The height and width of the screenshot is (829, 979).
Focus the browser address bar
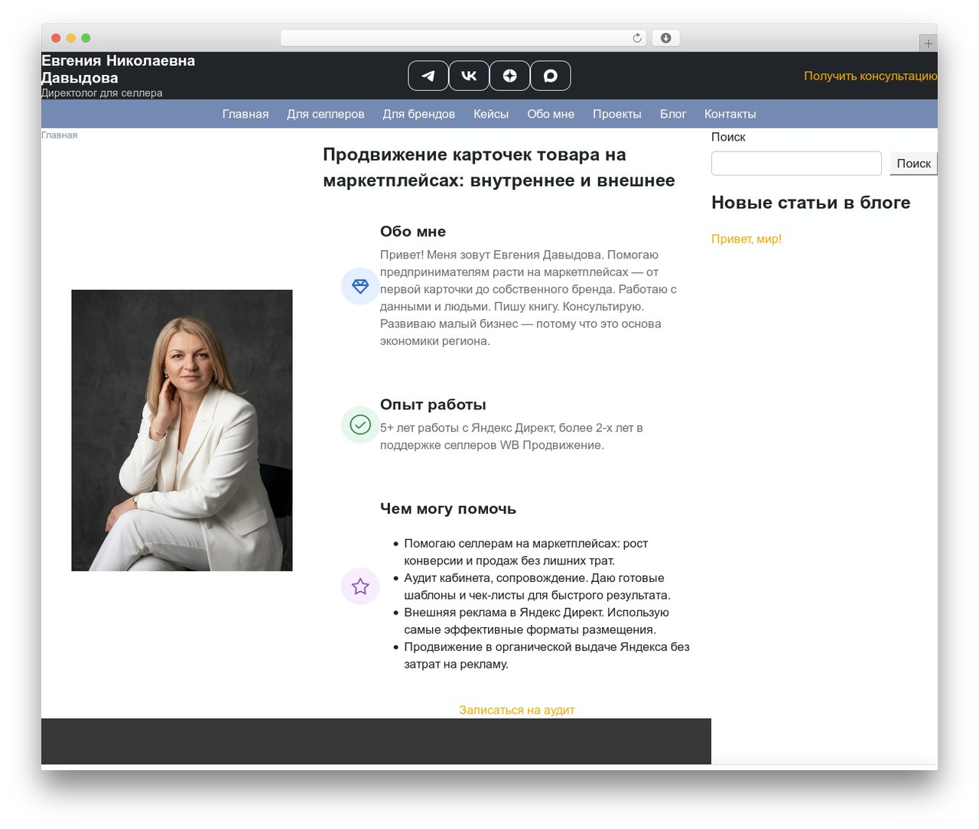(x=463, y=38)
